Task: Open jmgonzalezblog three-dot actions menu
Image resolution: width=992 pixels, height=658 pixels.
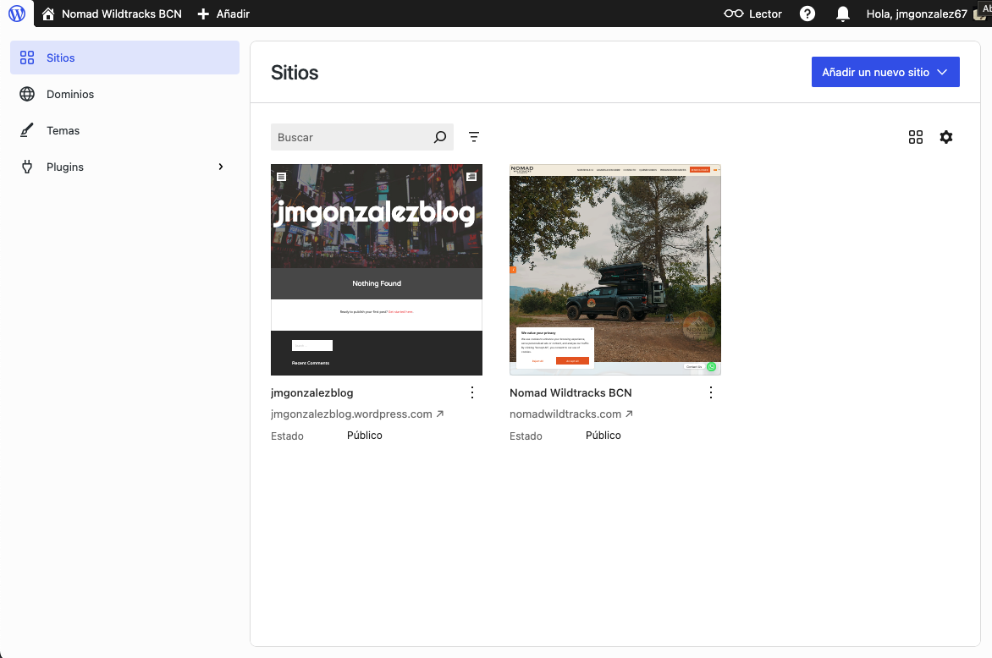Action: pos(472,392)
